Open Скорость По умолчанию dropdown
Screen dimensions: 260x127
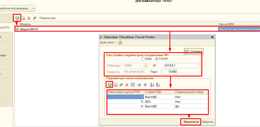point(142,72)
